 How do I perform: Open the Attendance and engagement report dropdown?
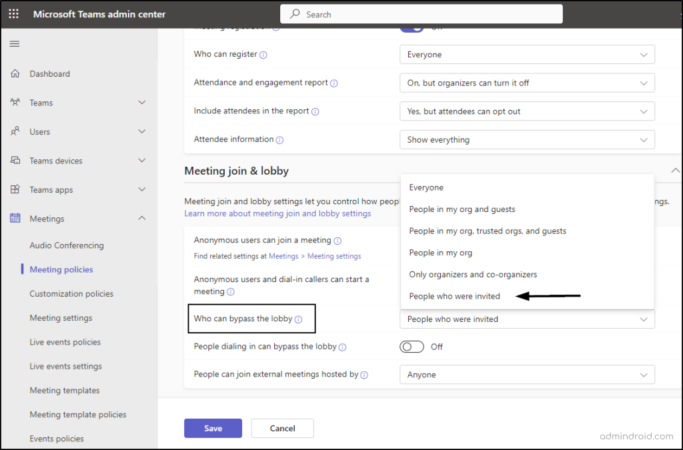tap(527, 83)
